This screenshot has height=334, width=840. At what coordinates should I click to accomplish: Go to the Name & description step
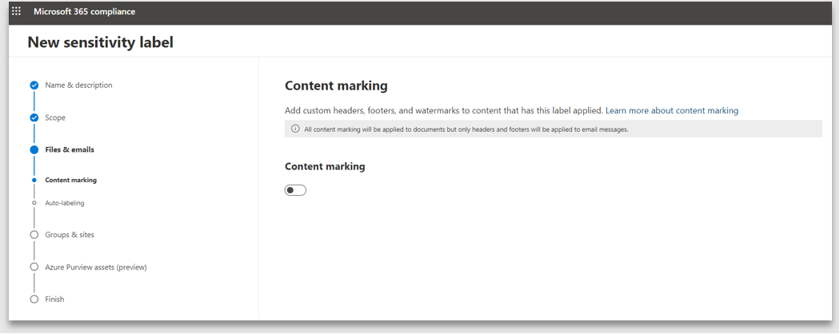[x=78, y=85]
